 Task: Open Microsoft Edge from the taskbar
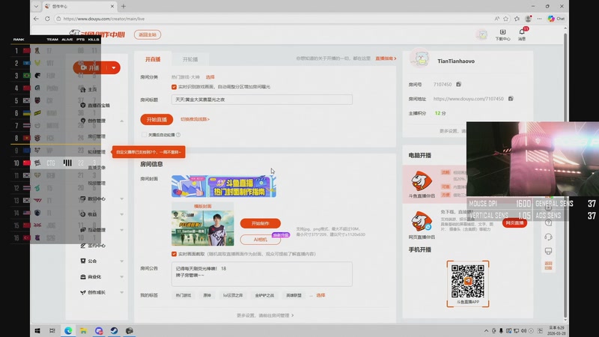(x=68, y=330)
